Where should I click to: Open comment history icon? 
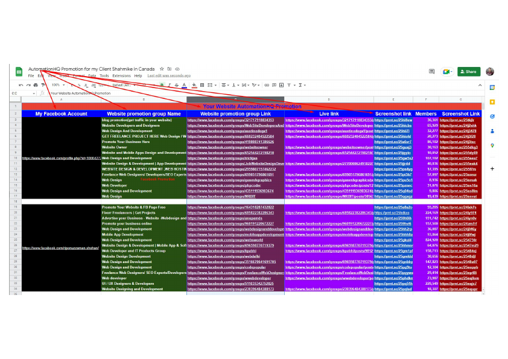point(431,72)
